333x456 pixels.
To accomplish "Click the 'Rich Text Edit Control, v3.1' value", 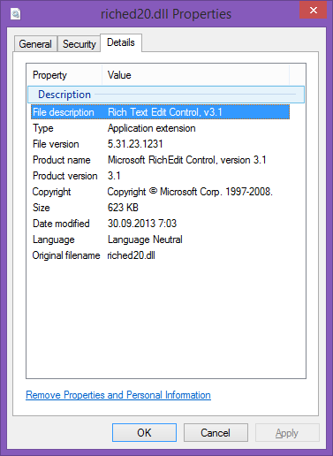I will click(x=165, y=112).
